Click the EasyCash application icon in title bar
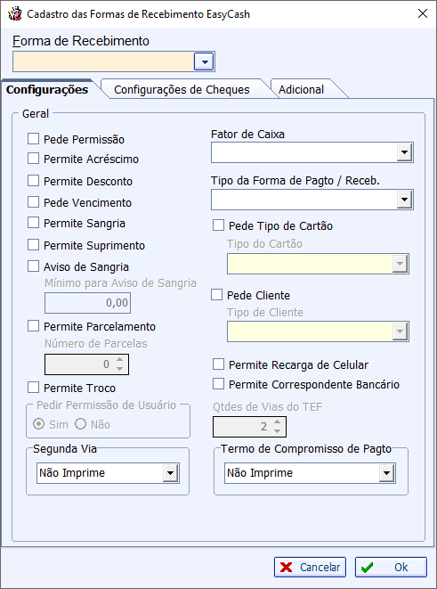The height and width of the screenshot is (589, 437). 15,13
